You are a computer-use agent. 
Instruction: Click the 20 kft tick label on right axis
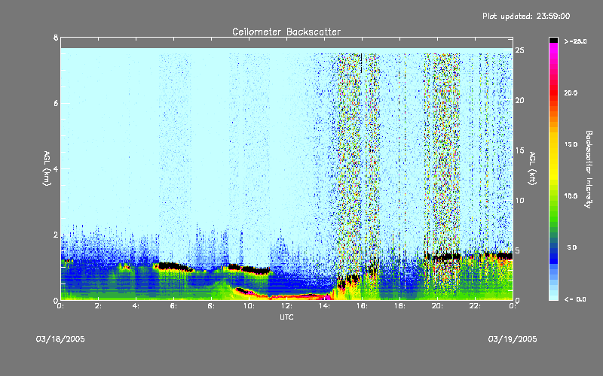[519, 100]
